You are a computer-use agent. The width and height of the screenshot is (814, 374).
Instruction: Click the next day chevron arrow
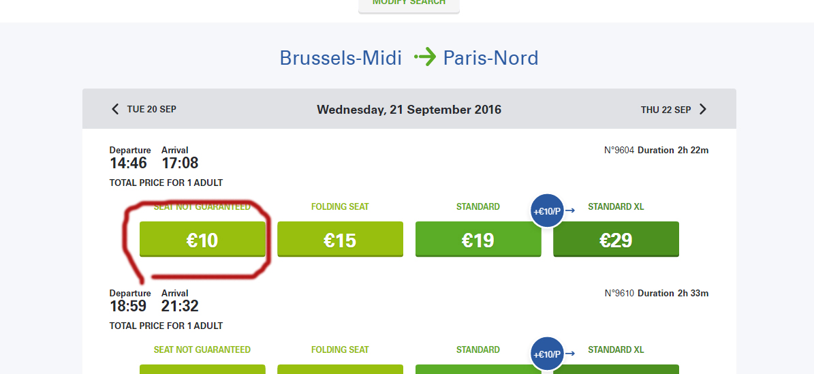pyautogui.click(x=703, y=109)
